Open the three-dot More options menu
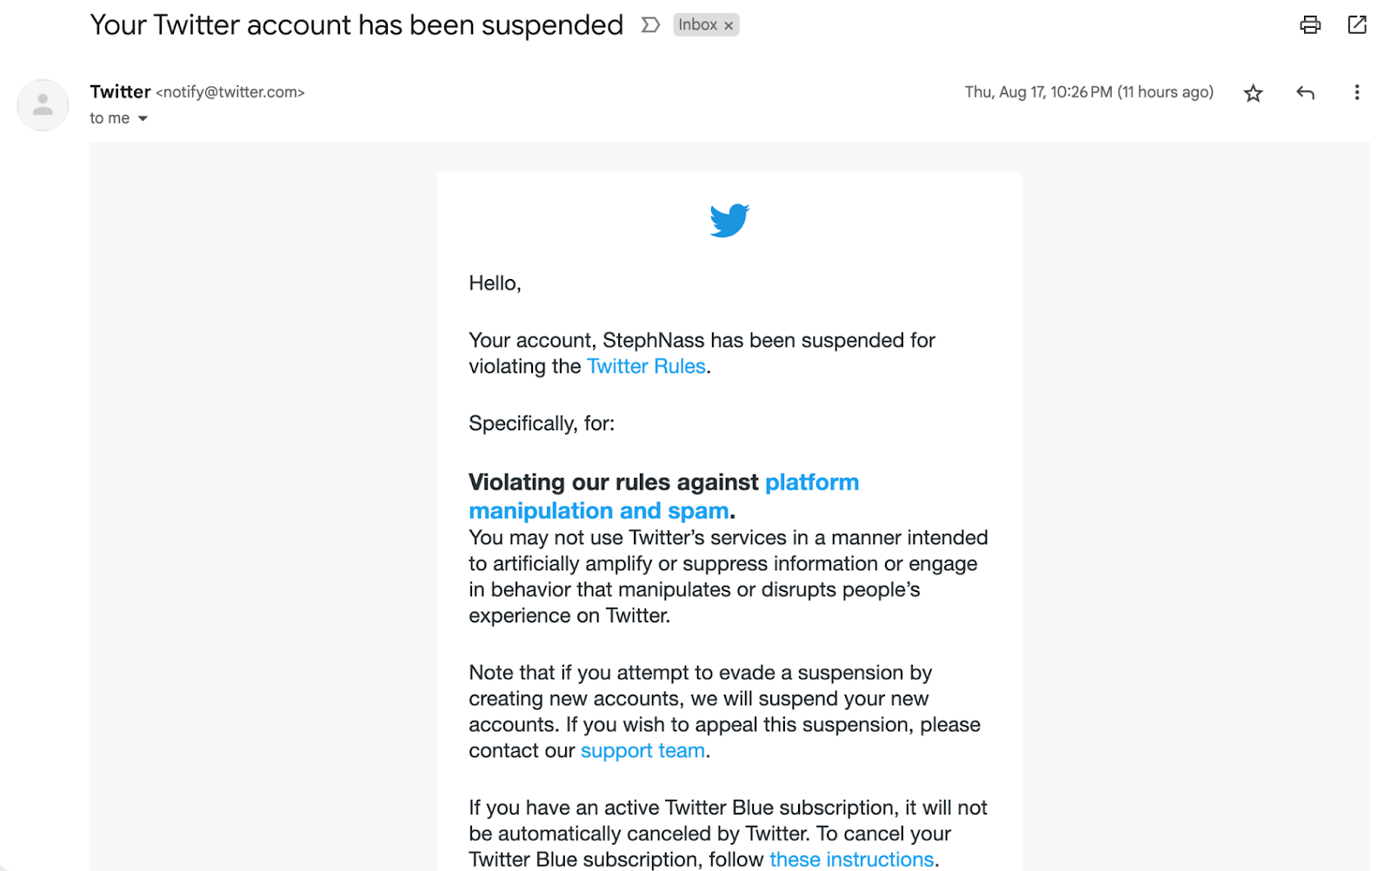The height and width of the screenshot is (871, 1391). pos(1356,92)
